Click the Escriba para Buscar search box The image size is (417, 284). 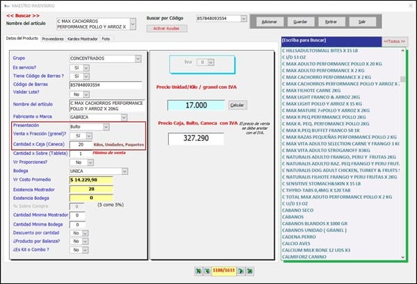(332, 40)
